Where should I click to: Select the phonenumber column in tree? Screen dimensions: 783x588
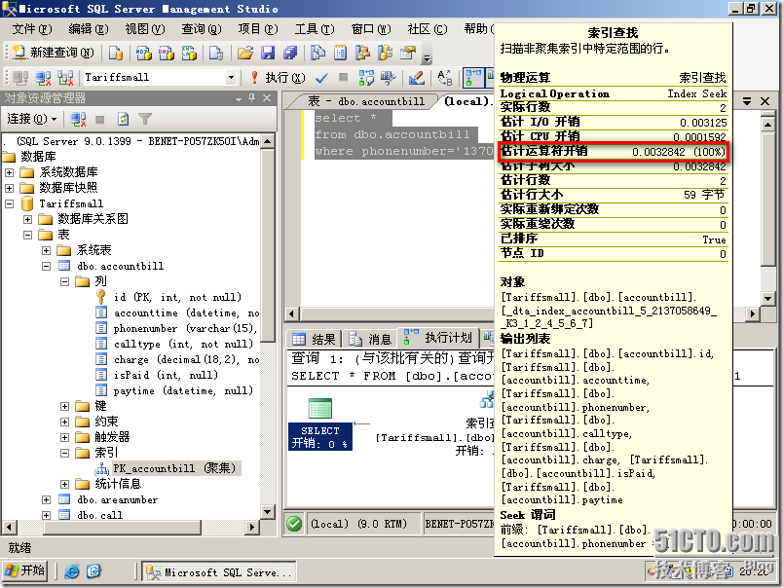[186, 328]
